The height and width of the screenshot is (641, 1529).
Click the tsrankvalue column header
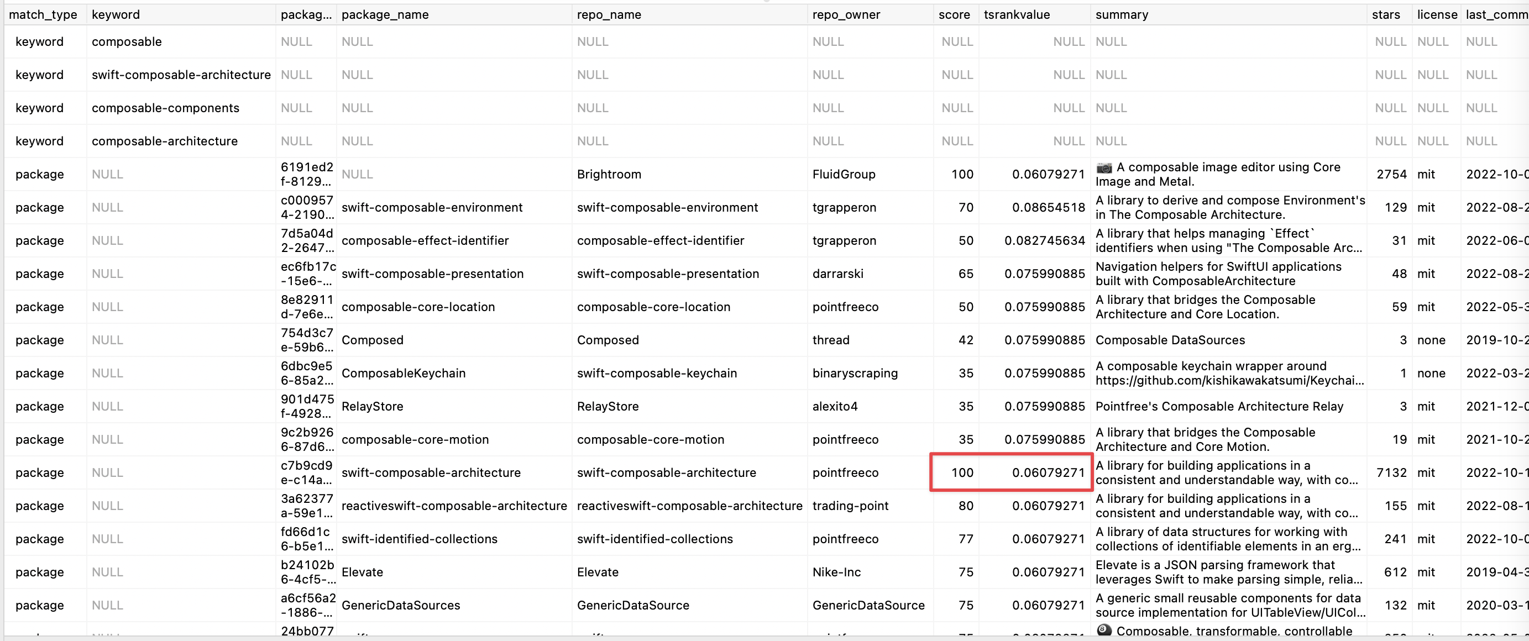coord(1016,14)
